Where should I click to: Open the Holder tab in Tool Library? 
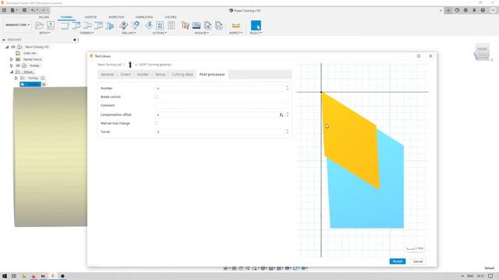click(x=143, y=75)
